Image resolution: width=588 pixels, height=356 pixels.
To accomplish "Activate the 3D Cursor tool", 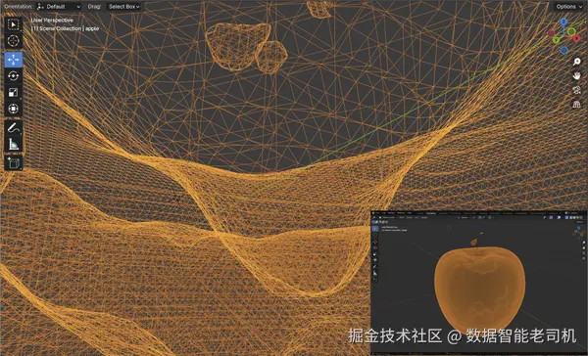I will pos(14,41).
